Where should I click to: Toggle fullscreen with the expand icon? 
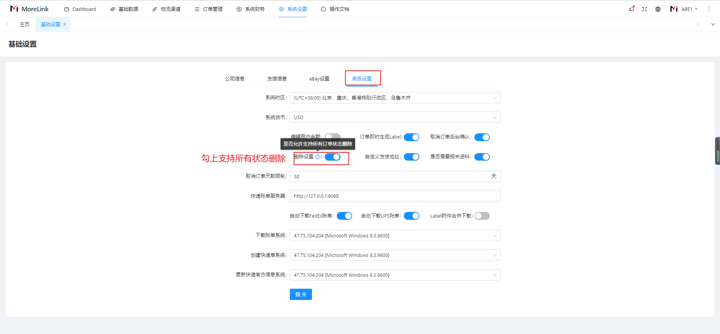pyautogui.click(x=644, y=9)
